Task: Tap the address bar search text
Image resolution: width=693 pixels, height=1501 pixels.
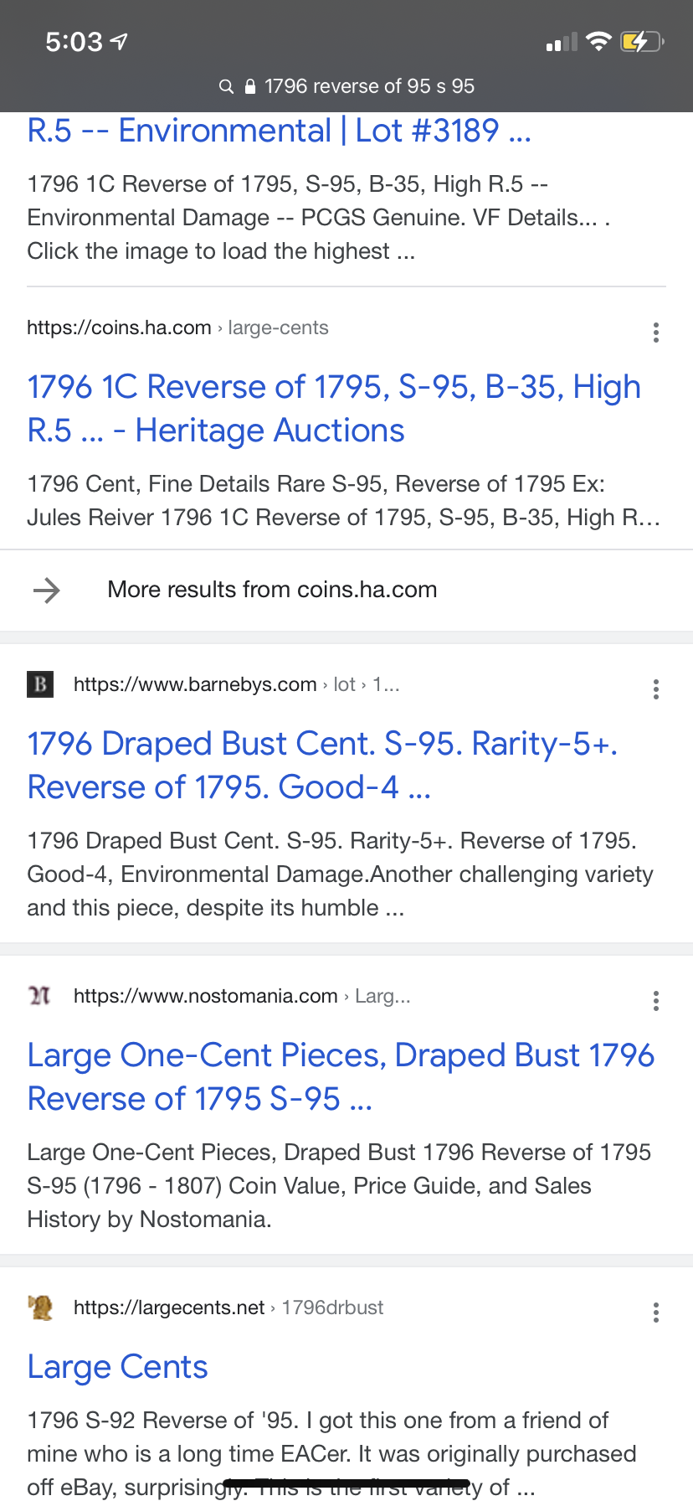Action: point(369,86)
